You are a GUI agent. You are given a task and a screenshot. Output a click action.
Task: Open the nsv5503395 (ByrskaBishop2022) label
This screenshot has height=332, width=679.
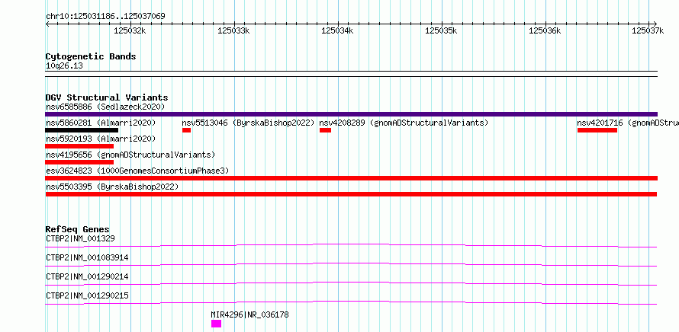tap(112, 187)
